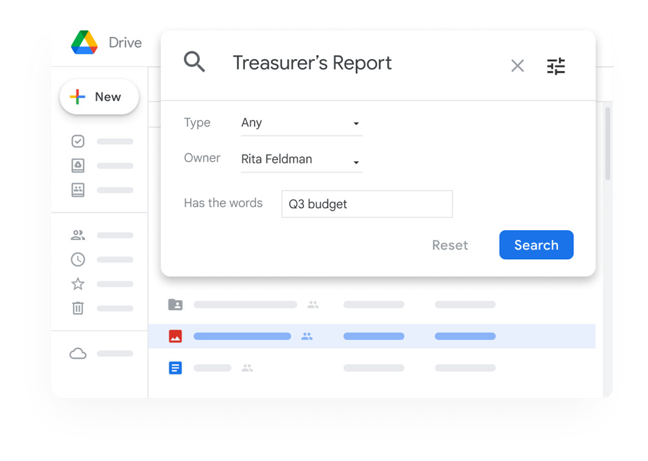Open My Drive icon in sidebar
Image resolution: width=648 pixels, height=461 pixels.
(78, 166)
